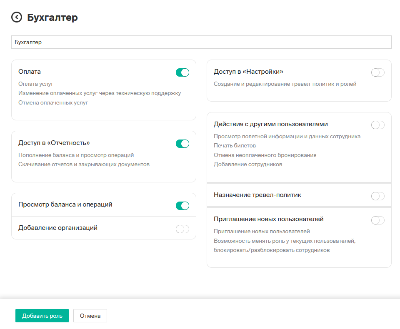Click the Отмена оплаченных услуг description line

click(53, 102)
